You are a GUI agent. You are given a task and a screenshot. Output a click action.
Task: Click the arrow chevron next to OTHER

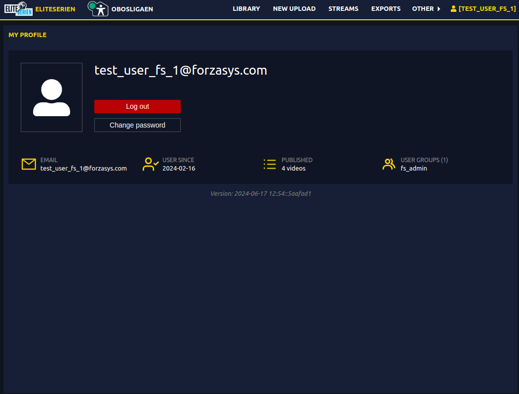(438, 8)
